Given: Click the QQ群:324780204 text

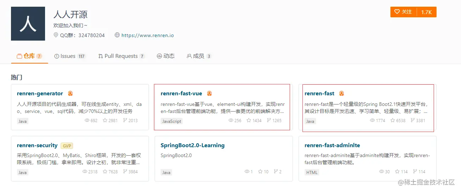Looking at the screenshot, I should point(82,35).
